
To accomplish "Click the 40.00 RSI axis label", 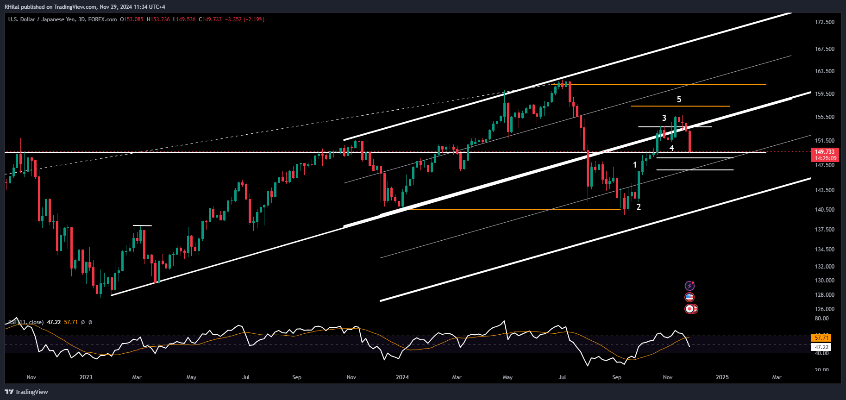I will coord(822,353).
